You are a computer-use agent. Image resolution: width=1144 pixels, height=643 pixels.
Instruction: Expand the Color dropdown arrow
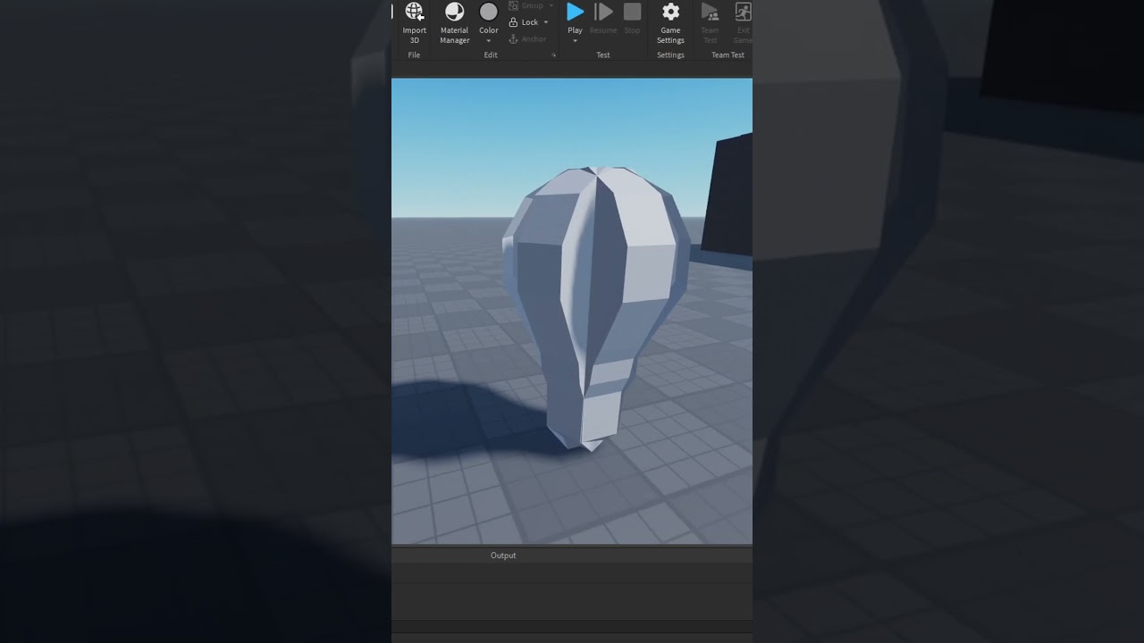click(489, 41)
